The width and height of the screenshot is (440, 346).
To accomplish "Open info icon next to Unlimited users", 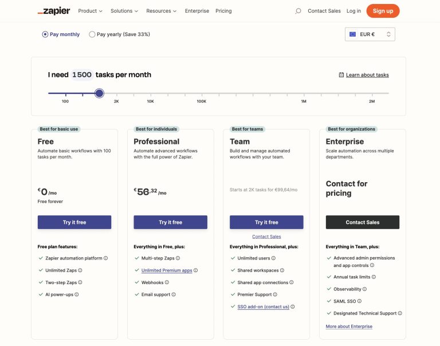I will tap(274, 258).
